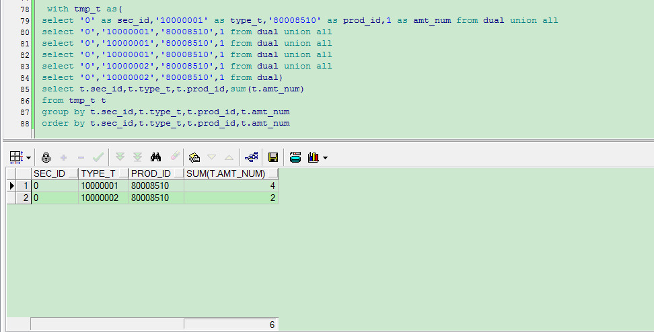
Task: Expand the chart icon dropdown arrow
Action: click(326, 158)
